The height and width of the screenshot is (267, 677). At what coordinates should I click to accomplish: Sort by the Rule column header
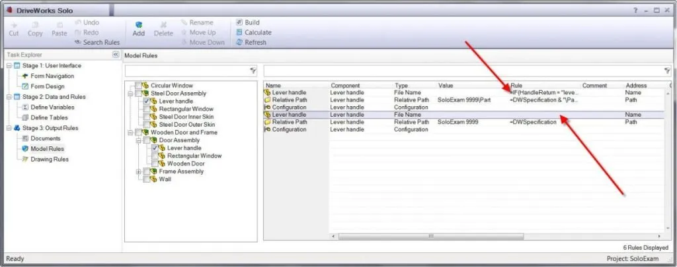[x=517, y=86]
